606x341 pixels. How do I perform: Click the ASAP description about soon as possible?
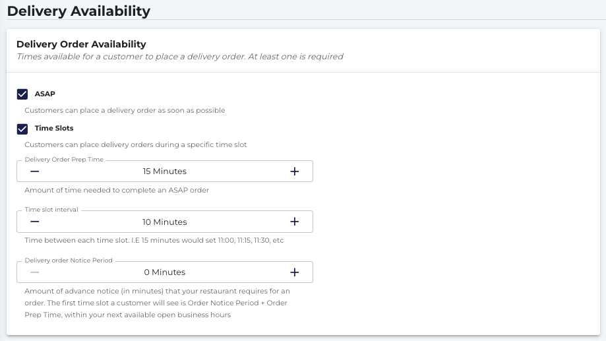125,110
